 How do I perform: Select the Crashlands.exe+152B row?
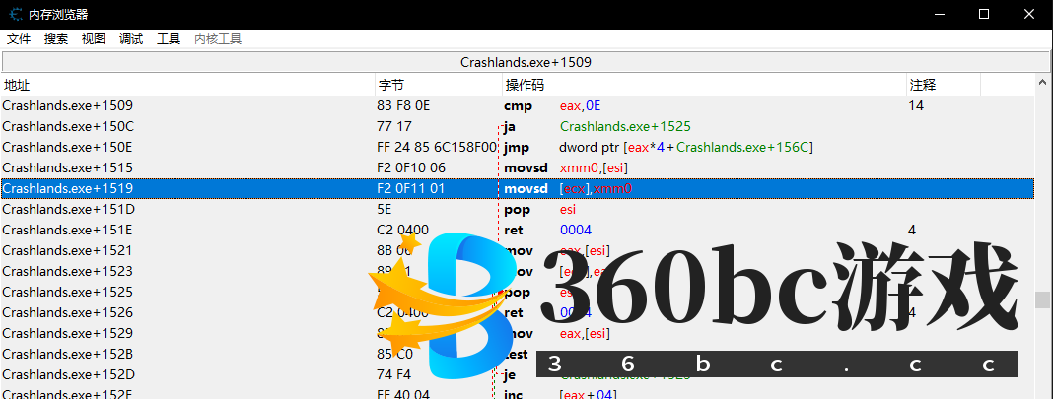517,355
